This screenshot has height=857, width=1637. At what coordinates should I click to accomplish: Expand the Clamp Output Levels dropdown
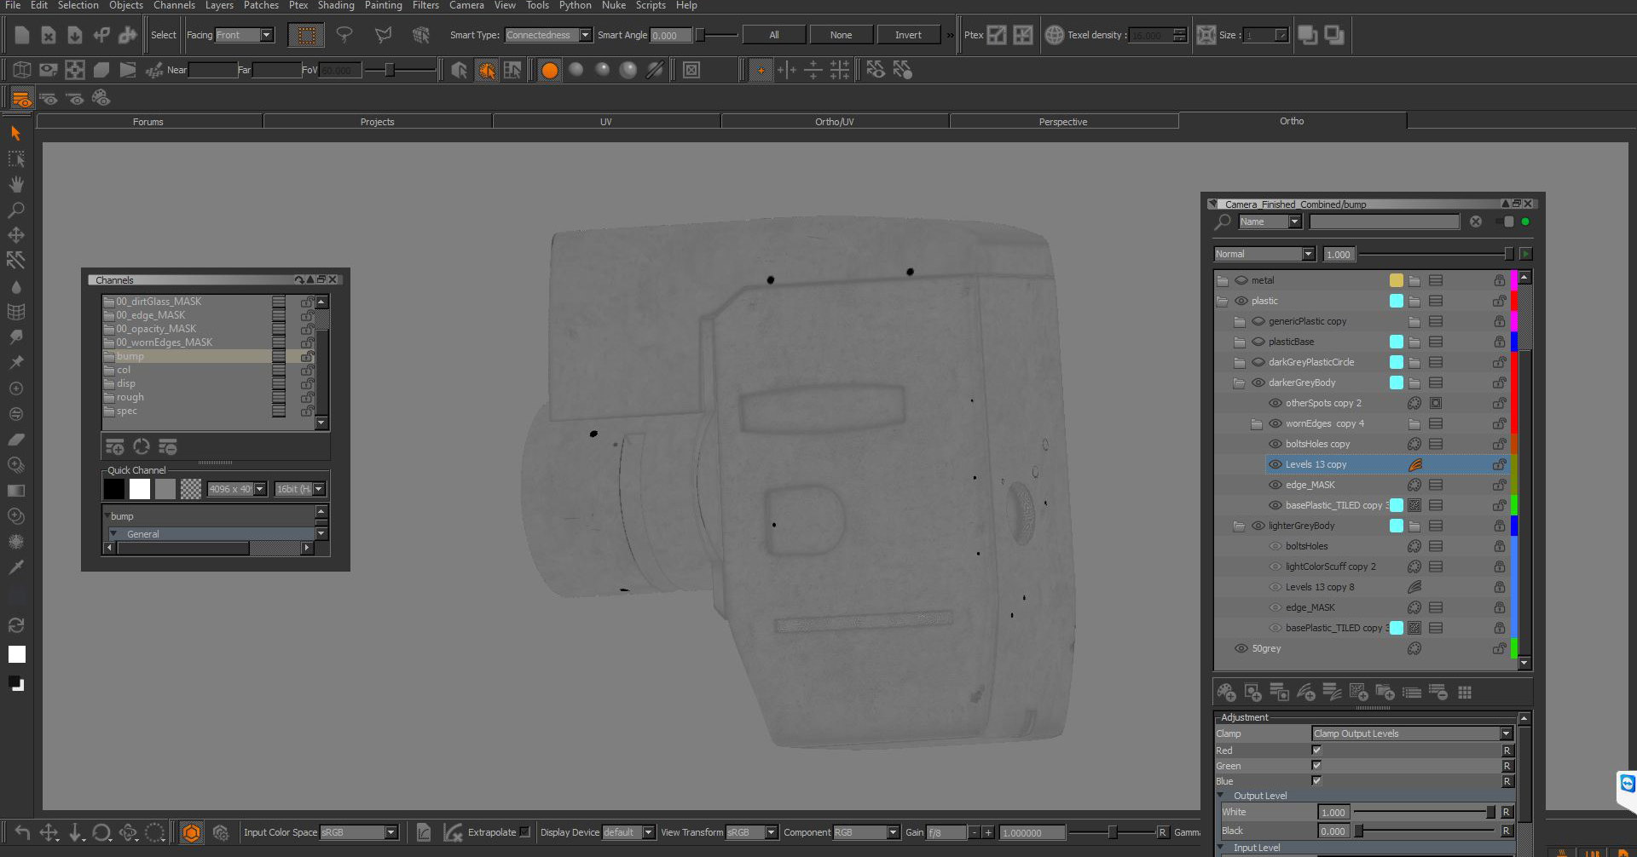1412,733
